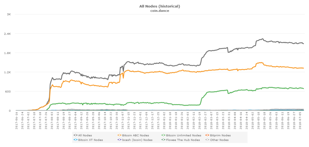This screenshot has width=309, height=147.
Task: Click the bcash (bcoin) Nodes legend marker
Action: point(120,140)
